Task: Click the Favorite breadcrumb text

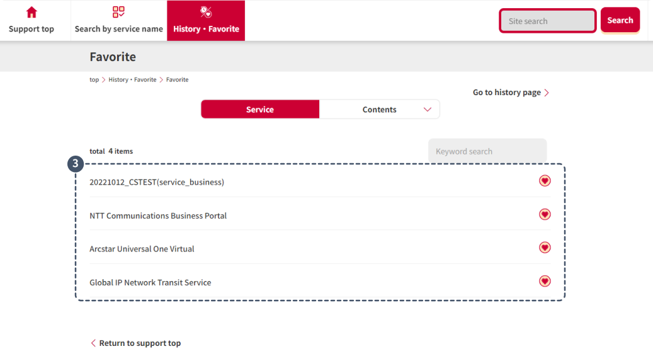Action: point(177,79)
